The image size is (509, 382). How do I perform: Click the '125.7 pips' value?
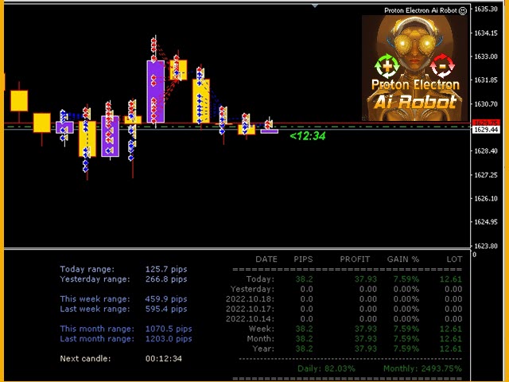(x=166, y=269)
